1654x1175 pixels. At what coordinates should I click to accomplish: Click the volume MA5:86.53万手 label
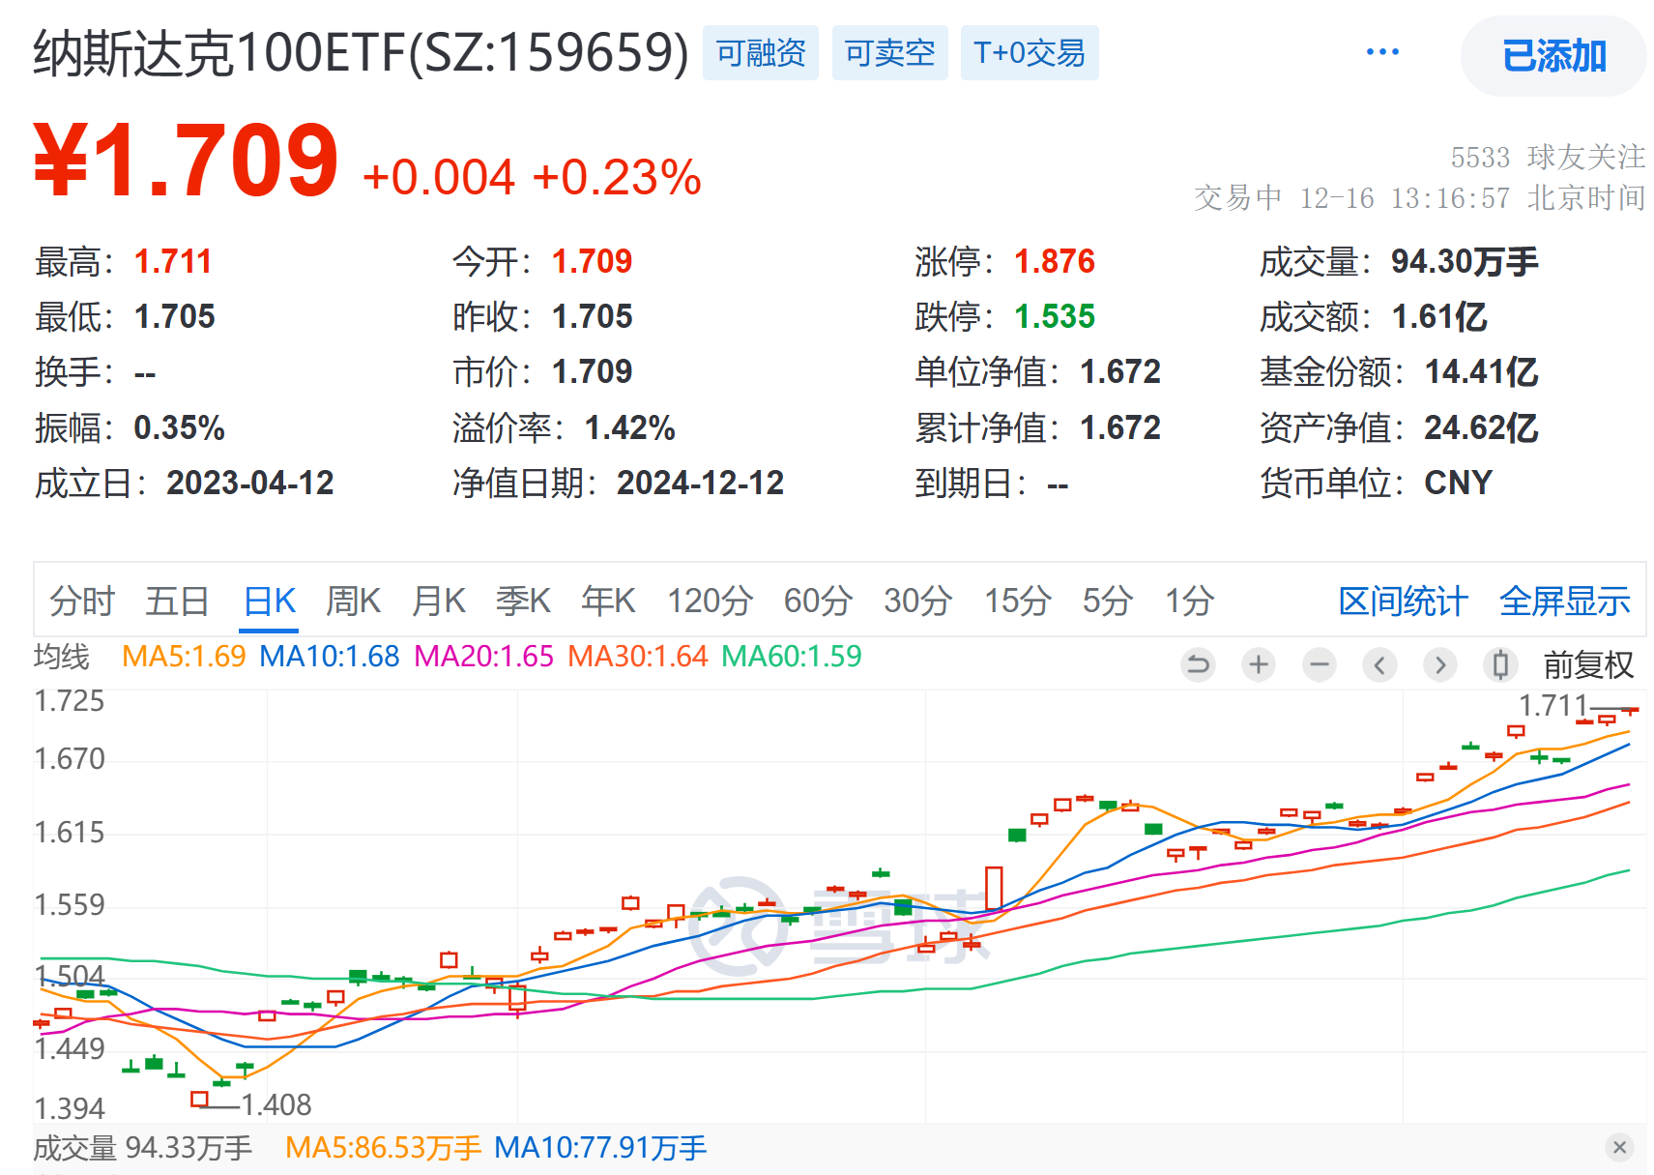tap(383, 1148)
